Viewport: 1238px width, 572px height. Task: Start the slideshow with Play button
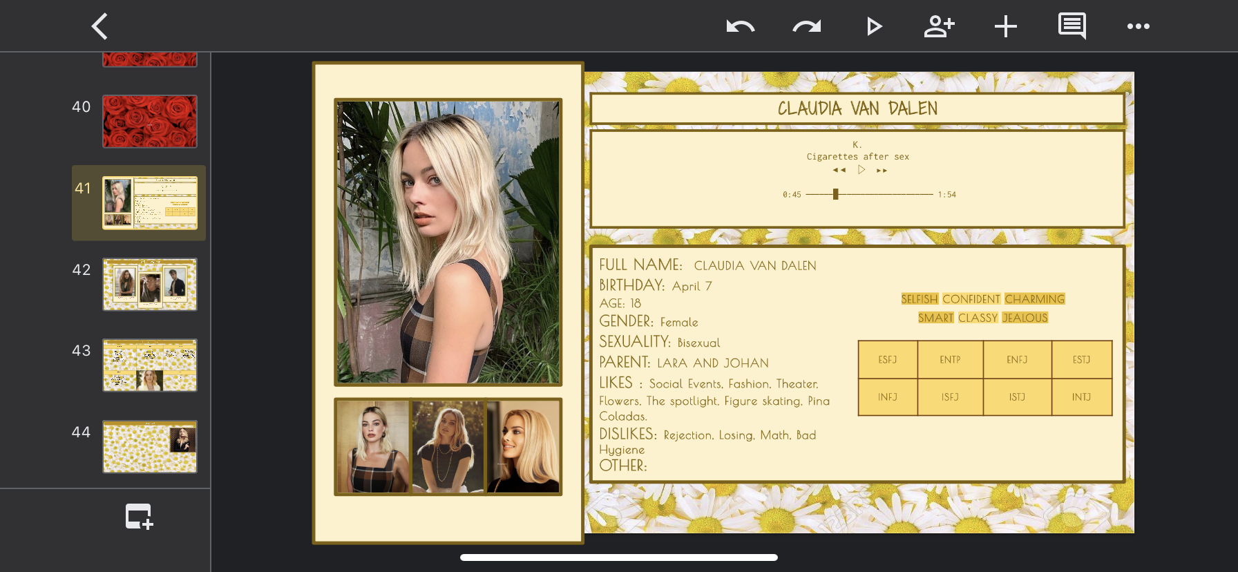[x=874, y=27]
